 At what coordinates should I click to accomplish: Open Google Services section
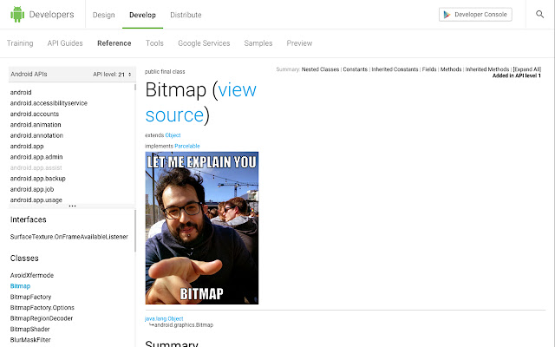(x=204, y=43)
